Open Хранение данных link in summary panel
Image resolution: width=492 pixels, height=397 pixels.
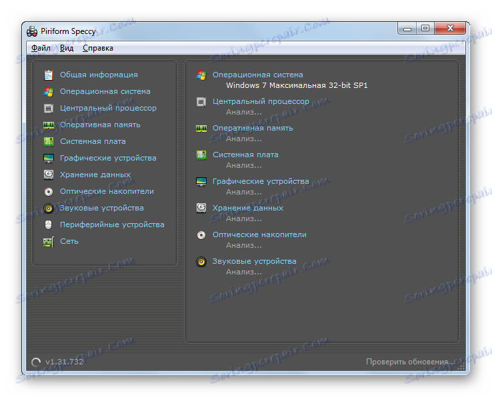[x=248, y=208]
